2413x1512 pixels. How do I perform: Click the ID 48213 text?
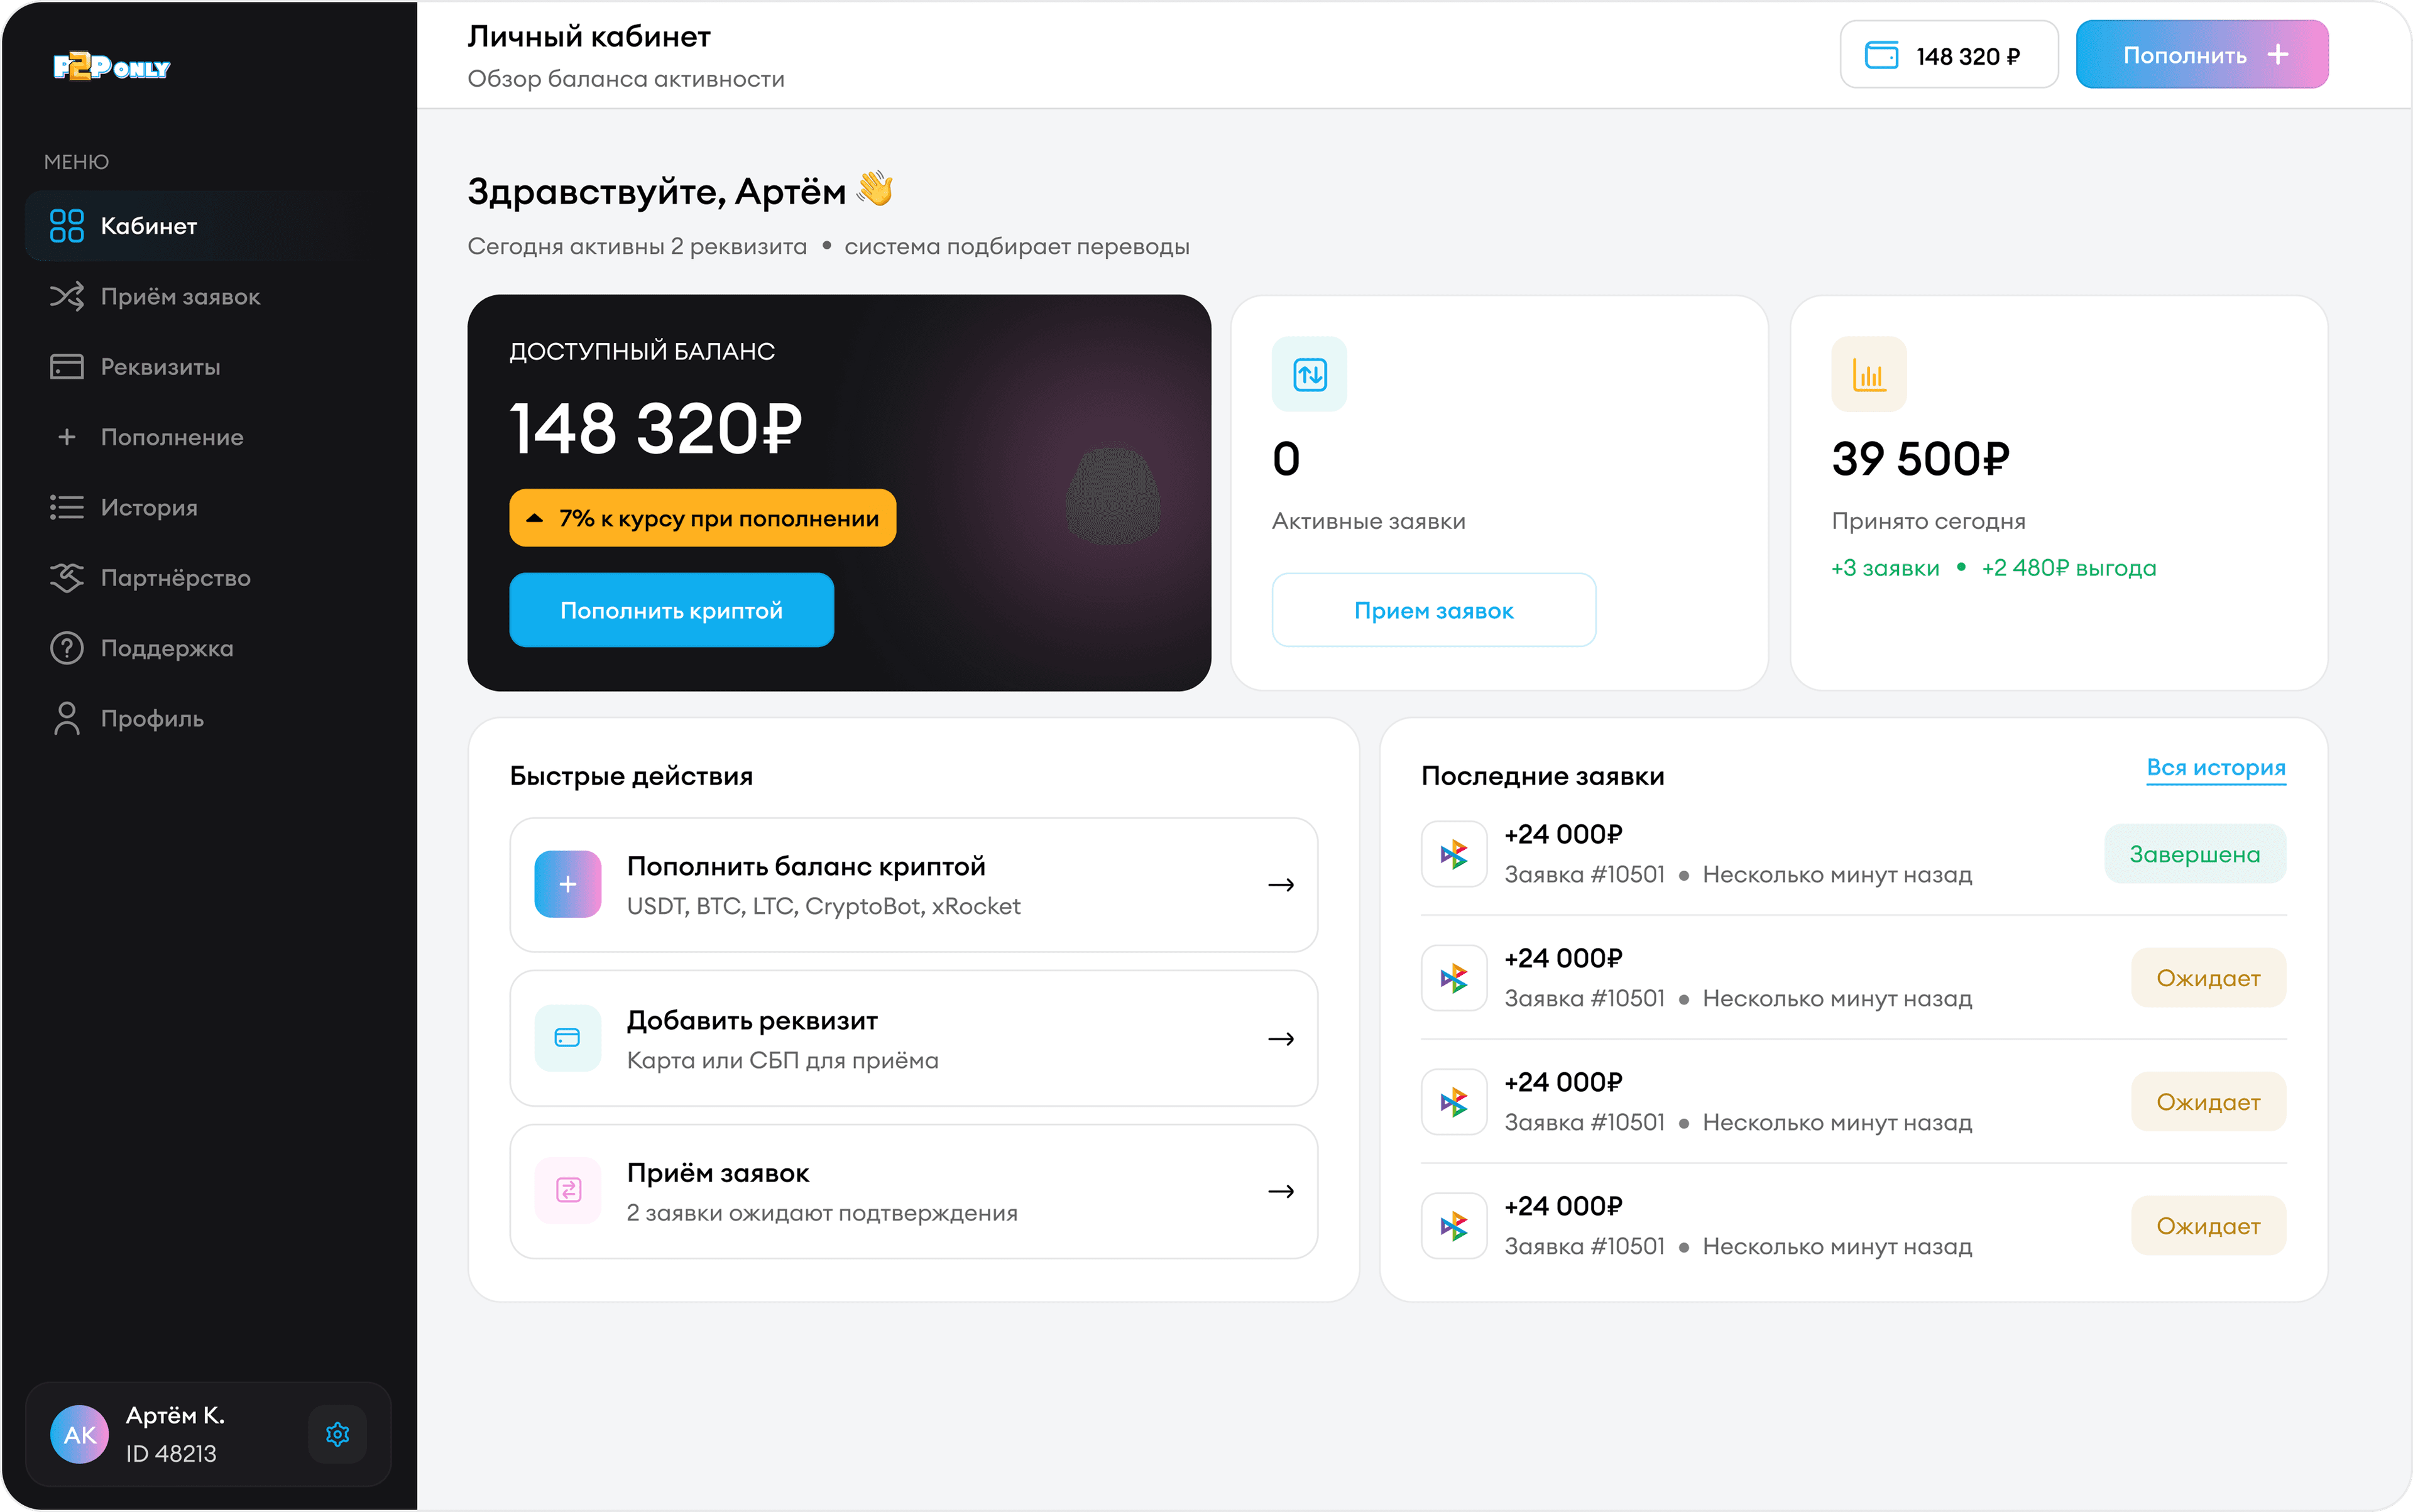click(171, 1453)
